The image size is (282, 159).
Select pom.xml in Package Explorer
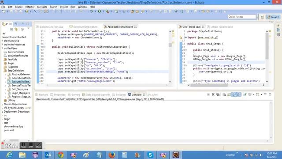point(9,130)
